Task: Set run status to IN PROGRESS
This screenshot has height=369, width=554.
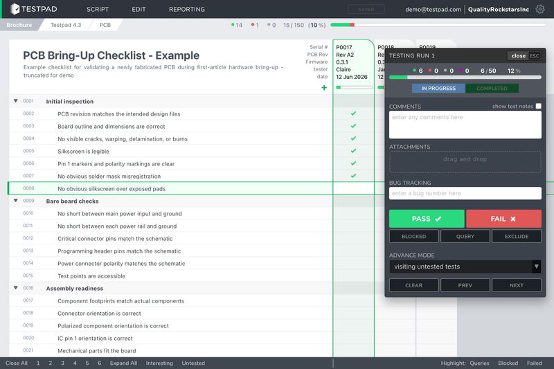Action: pyautogui.click(x=438, y=89)
